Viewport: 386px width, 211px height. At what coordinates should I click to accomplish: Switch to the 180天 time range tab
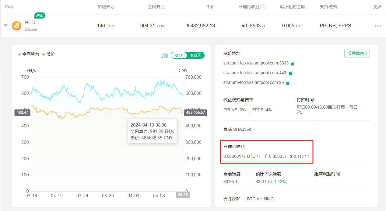195,55
